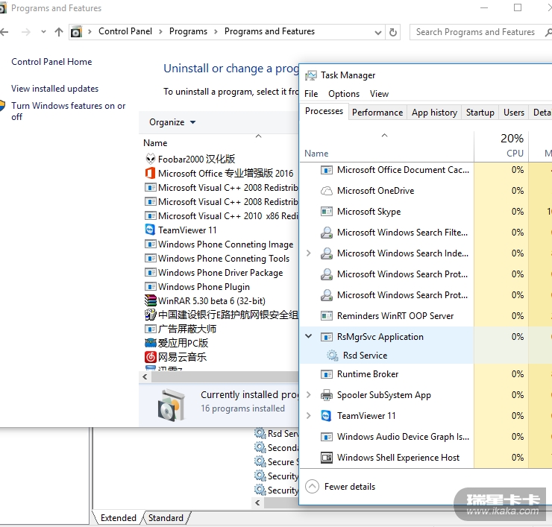Click the TeamViewer 11 icon in Programs list
The height and width of the screenshot is (527, 552).
pyautogui.click(x=151, y=230)
